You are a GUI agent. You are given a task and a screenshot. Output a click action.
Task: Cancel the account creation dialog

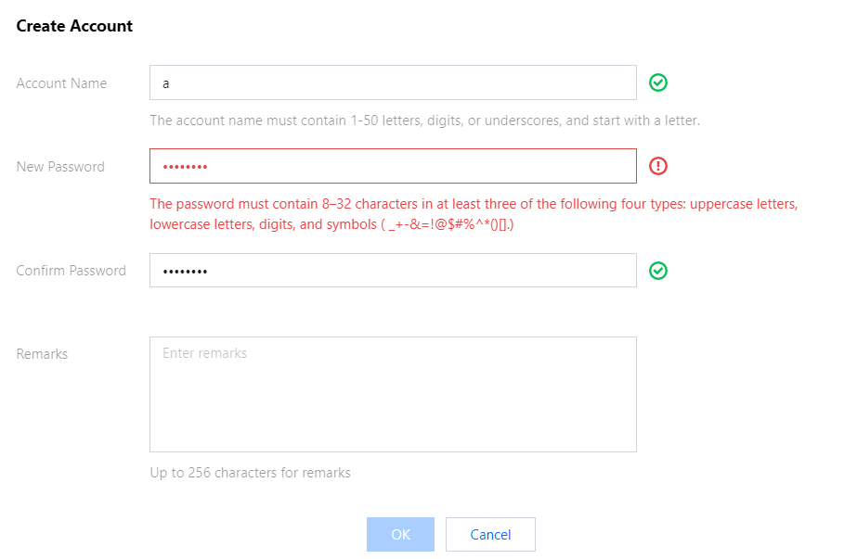coord(490,534)
